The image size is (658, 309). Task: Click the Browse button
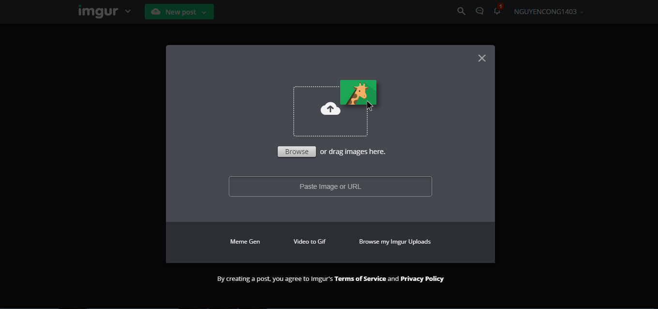[x=297, y=152]
